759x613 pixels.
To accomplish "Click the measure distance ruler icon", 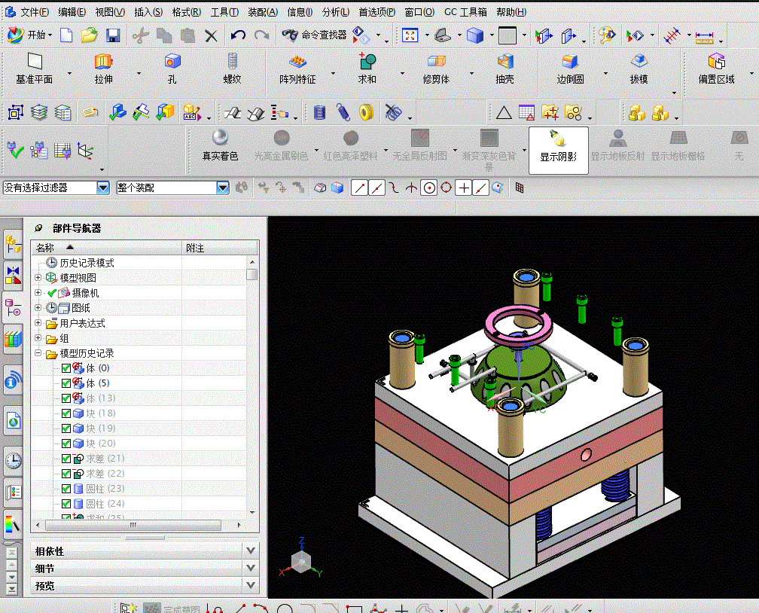I will click(704, 36).
